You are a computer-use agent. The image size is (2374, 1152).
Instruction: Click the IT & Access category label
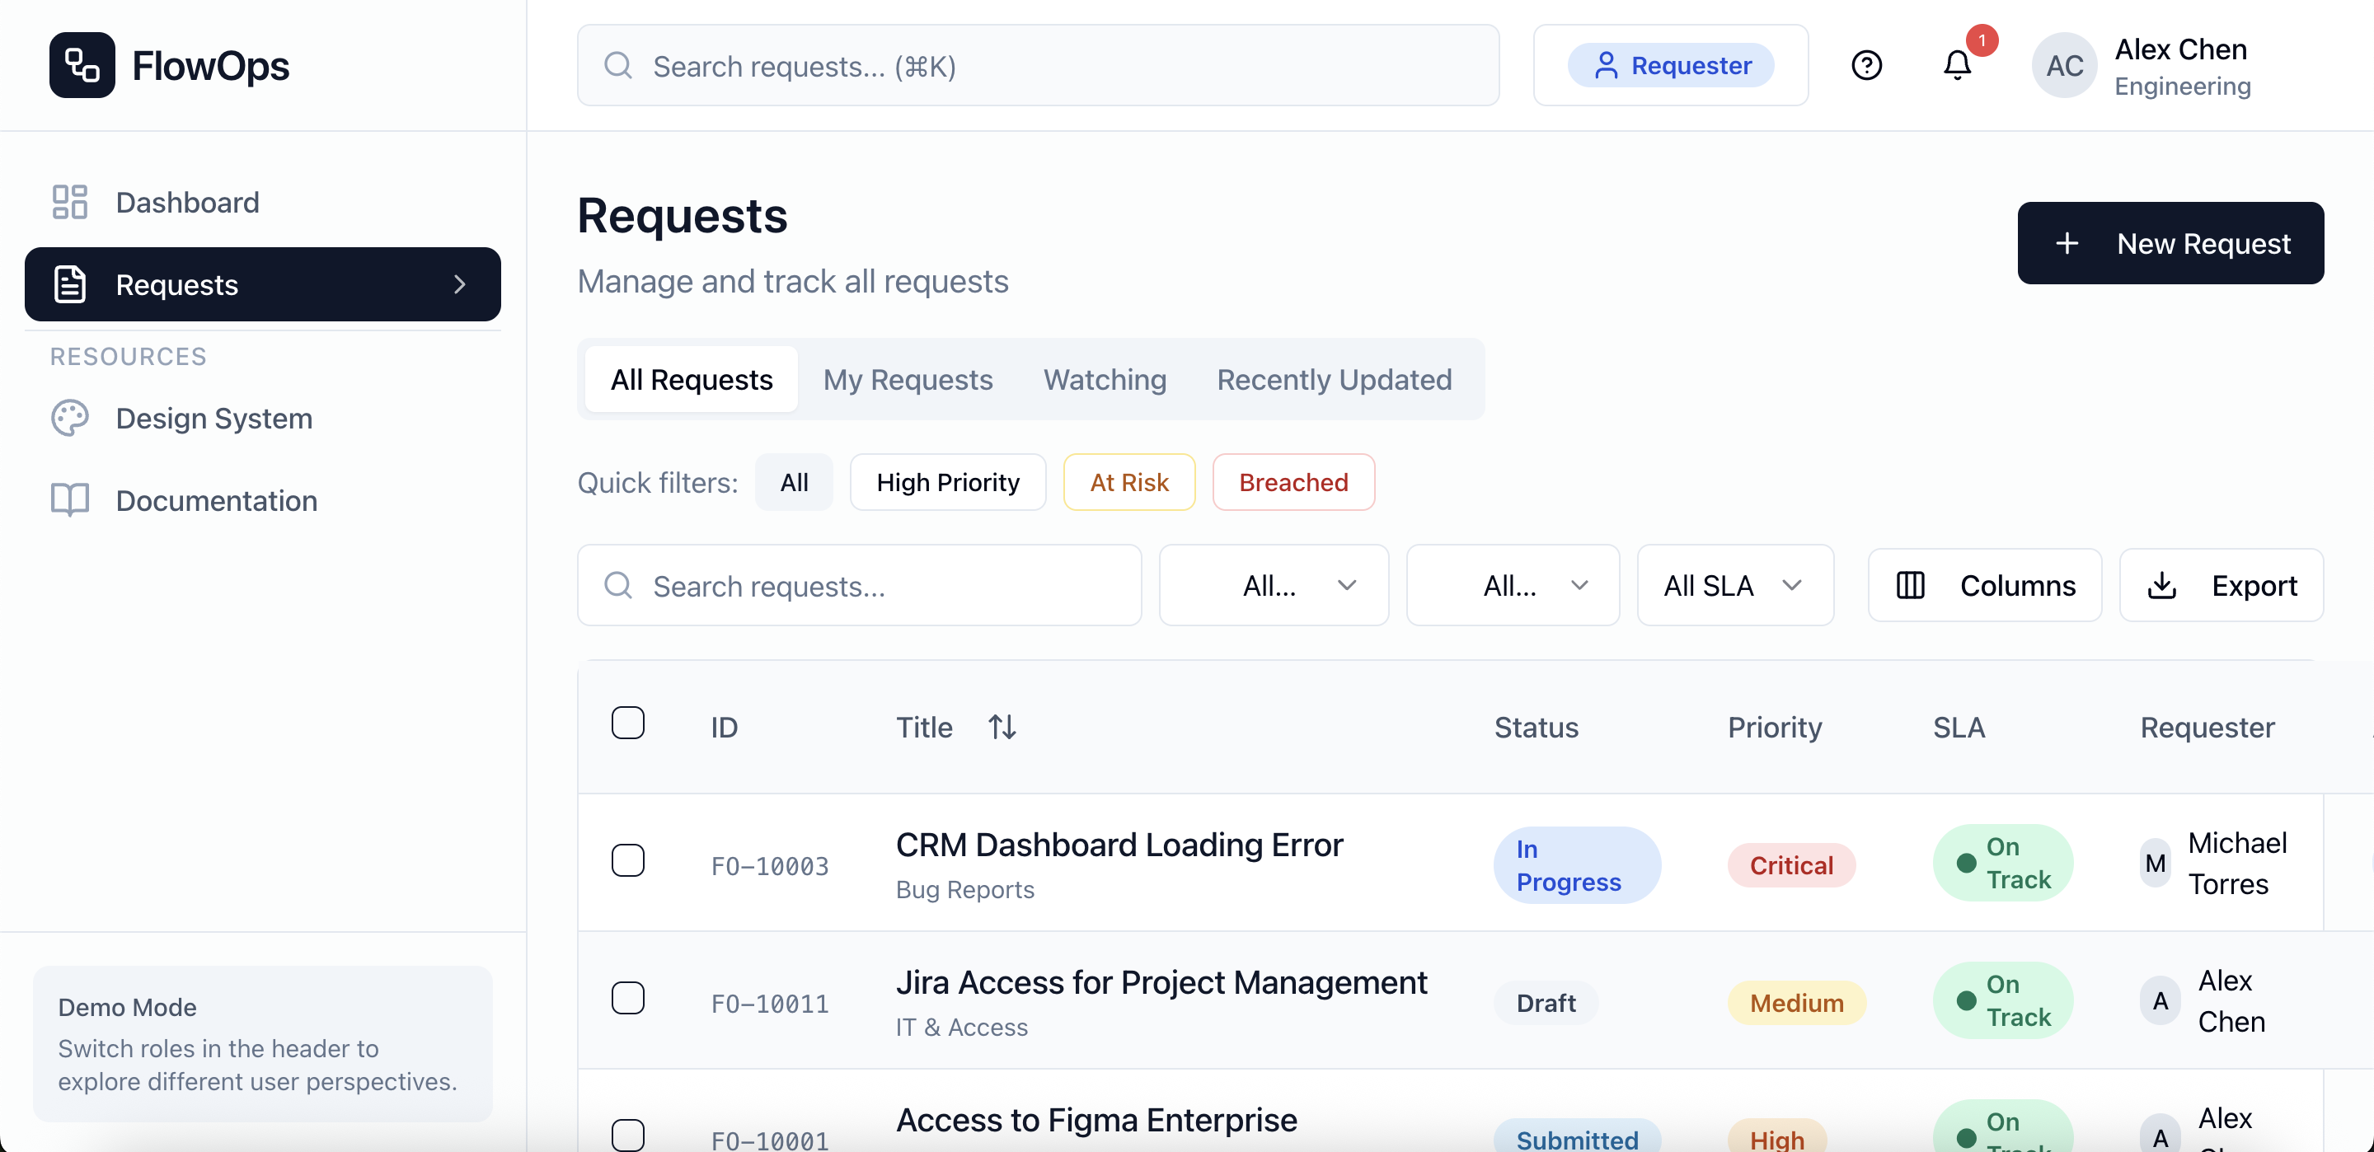tap(961, 1027)
